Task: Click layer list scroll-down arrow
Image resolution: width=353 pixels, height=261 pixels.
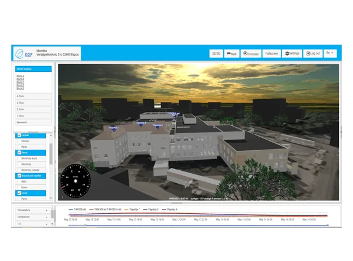Action: pos(51,198)
